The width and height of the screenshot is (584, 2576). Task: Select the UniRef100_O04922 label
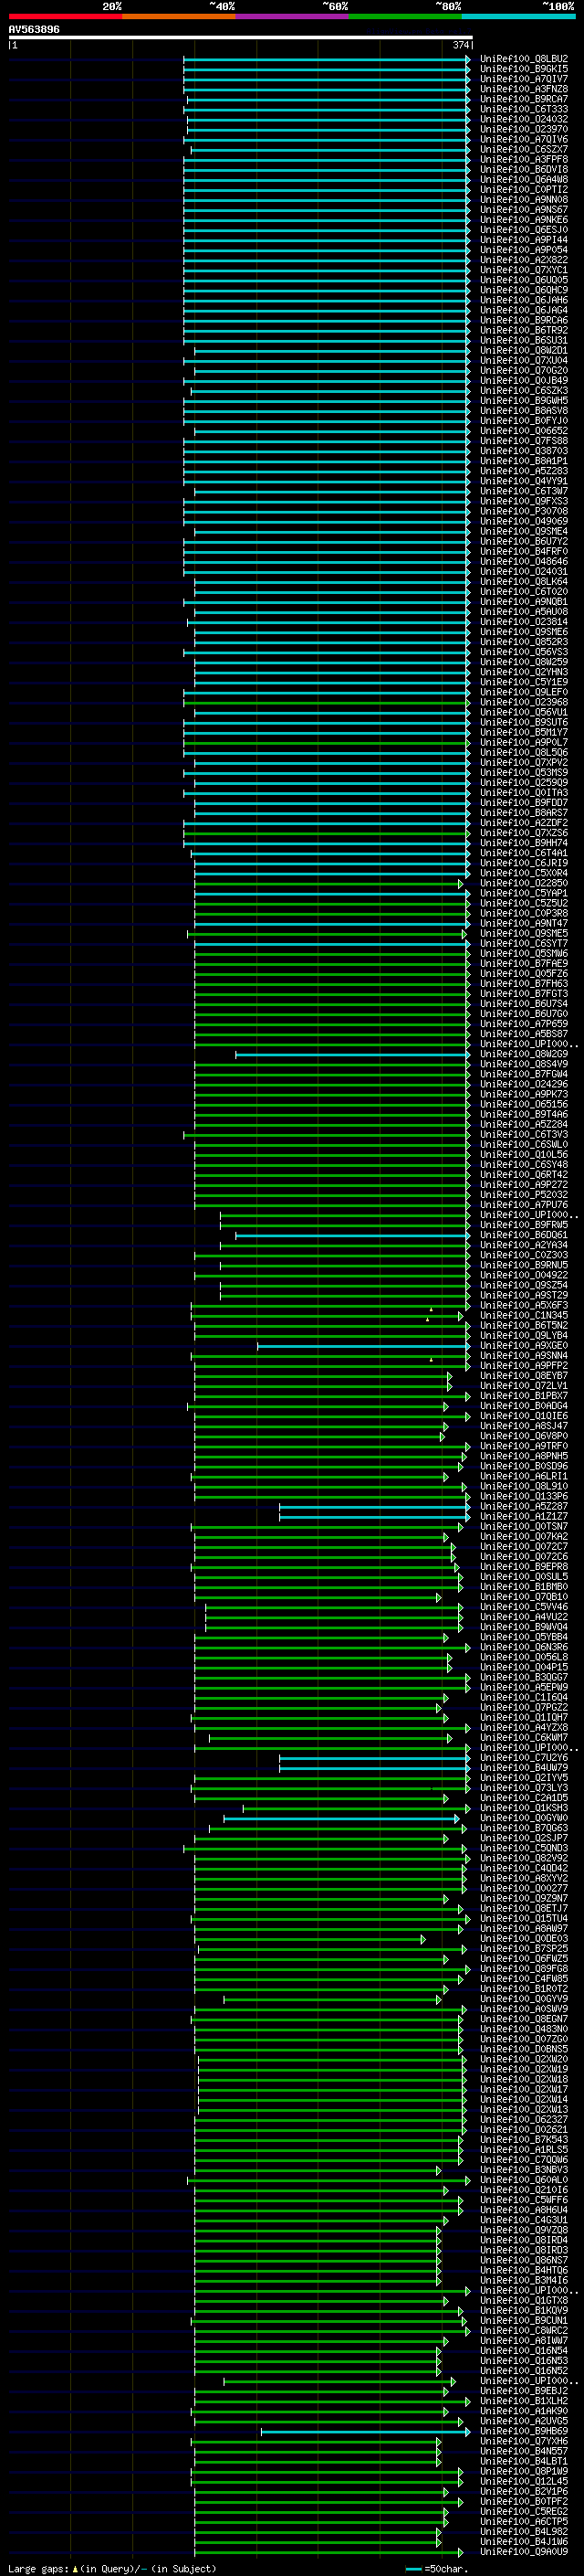point(523,1275)
